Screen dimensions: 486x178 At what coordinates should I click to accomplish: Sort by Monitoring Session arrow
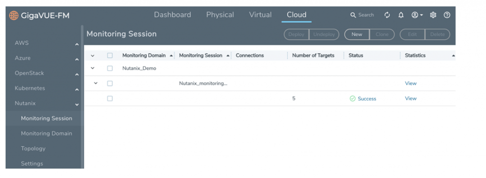tap(228, 56)
